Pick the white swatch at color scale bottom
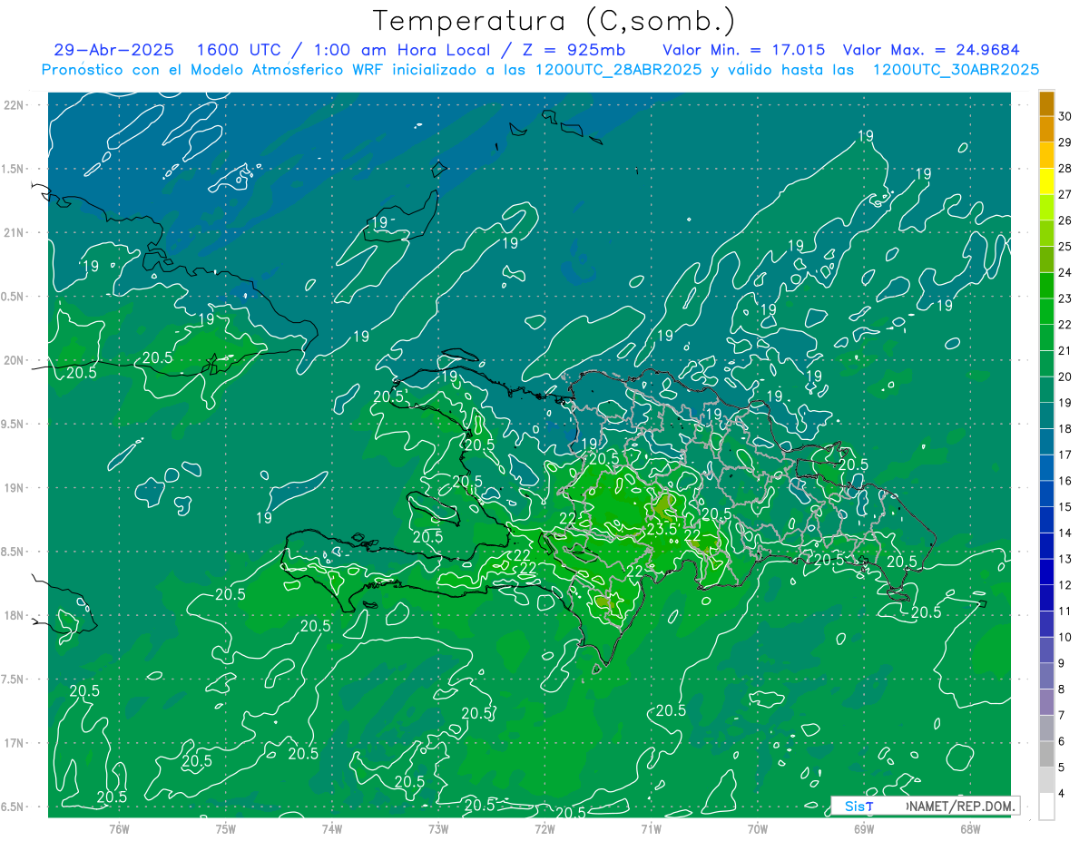The image size is (1089, 841). (x=1046, y=807)
